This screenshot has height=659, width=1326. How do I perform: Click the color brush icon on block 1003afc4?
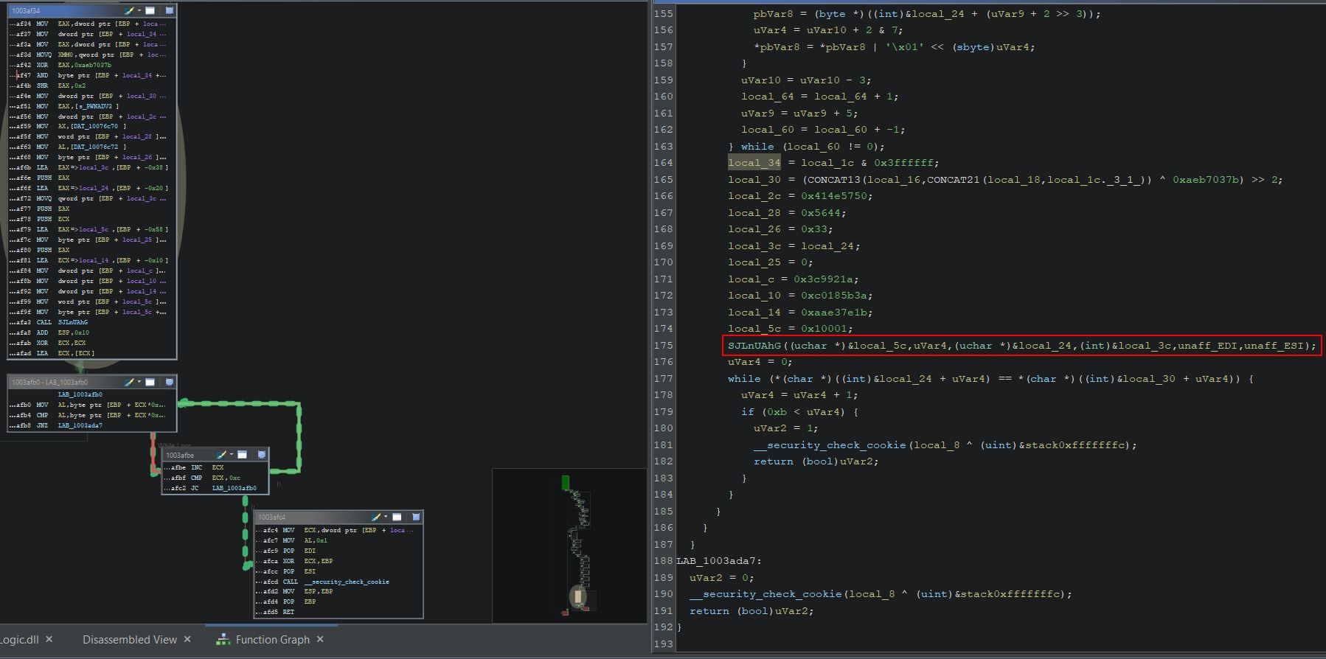(376, 517)
